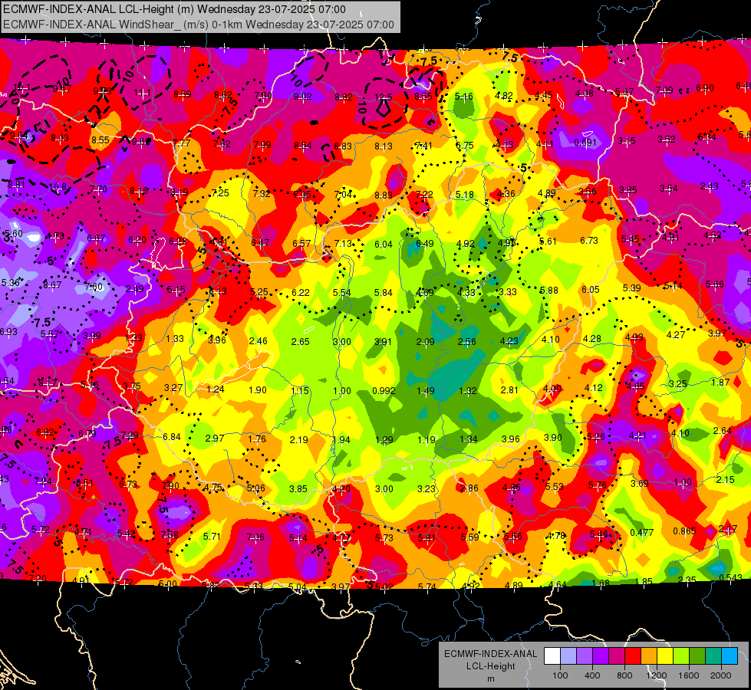Click the wind shear value 2.43
Viewport: 751px width, 690px height.
[709, 186]
